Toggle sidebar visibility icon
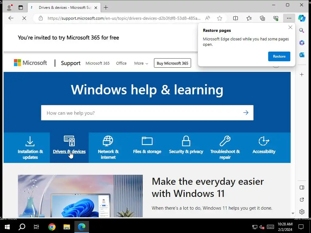This screenshot has height=233, width=311. click(302, 187)
